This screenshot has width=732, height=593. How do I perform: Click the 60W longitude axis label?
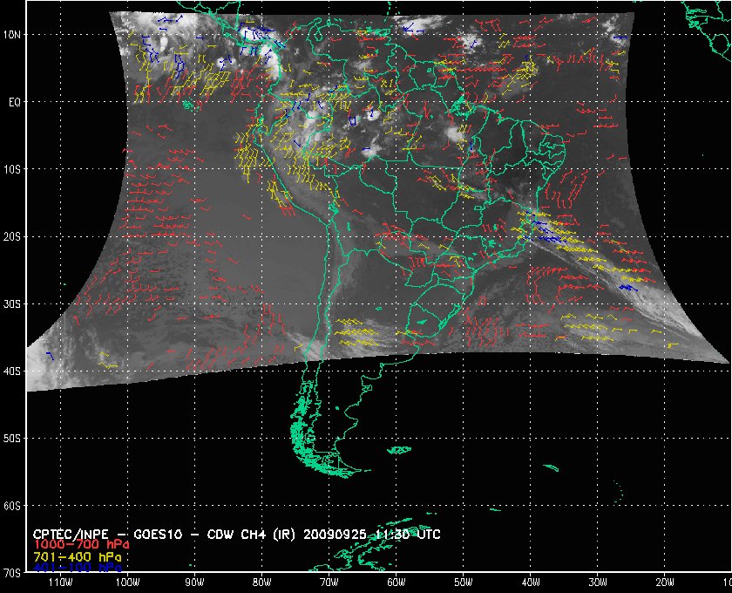coord(396,583)
